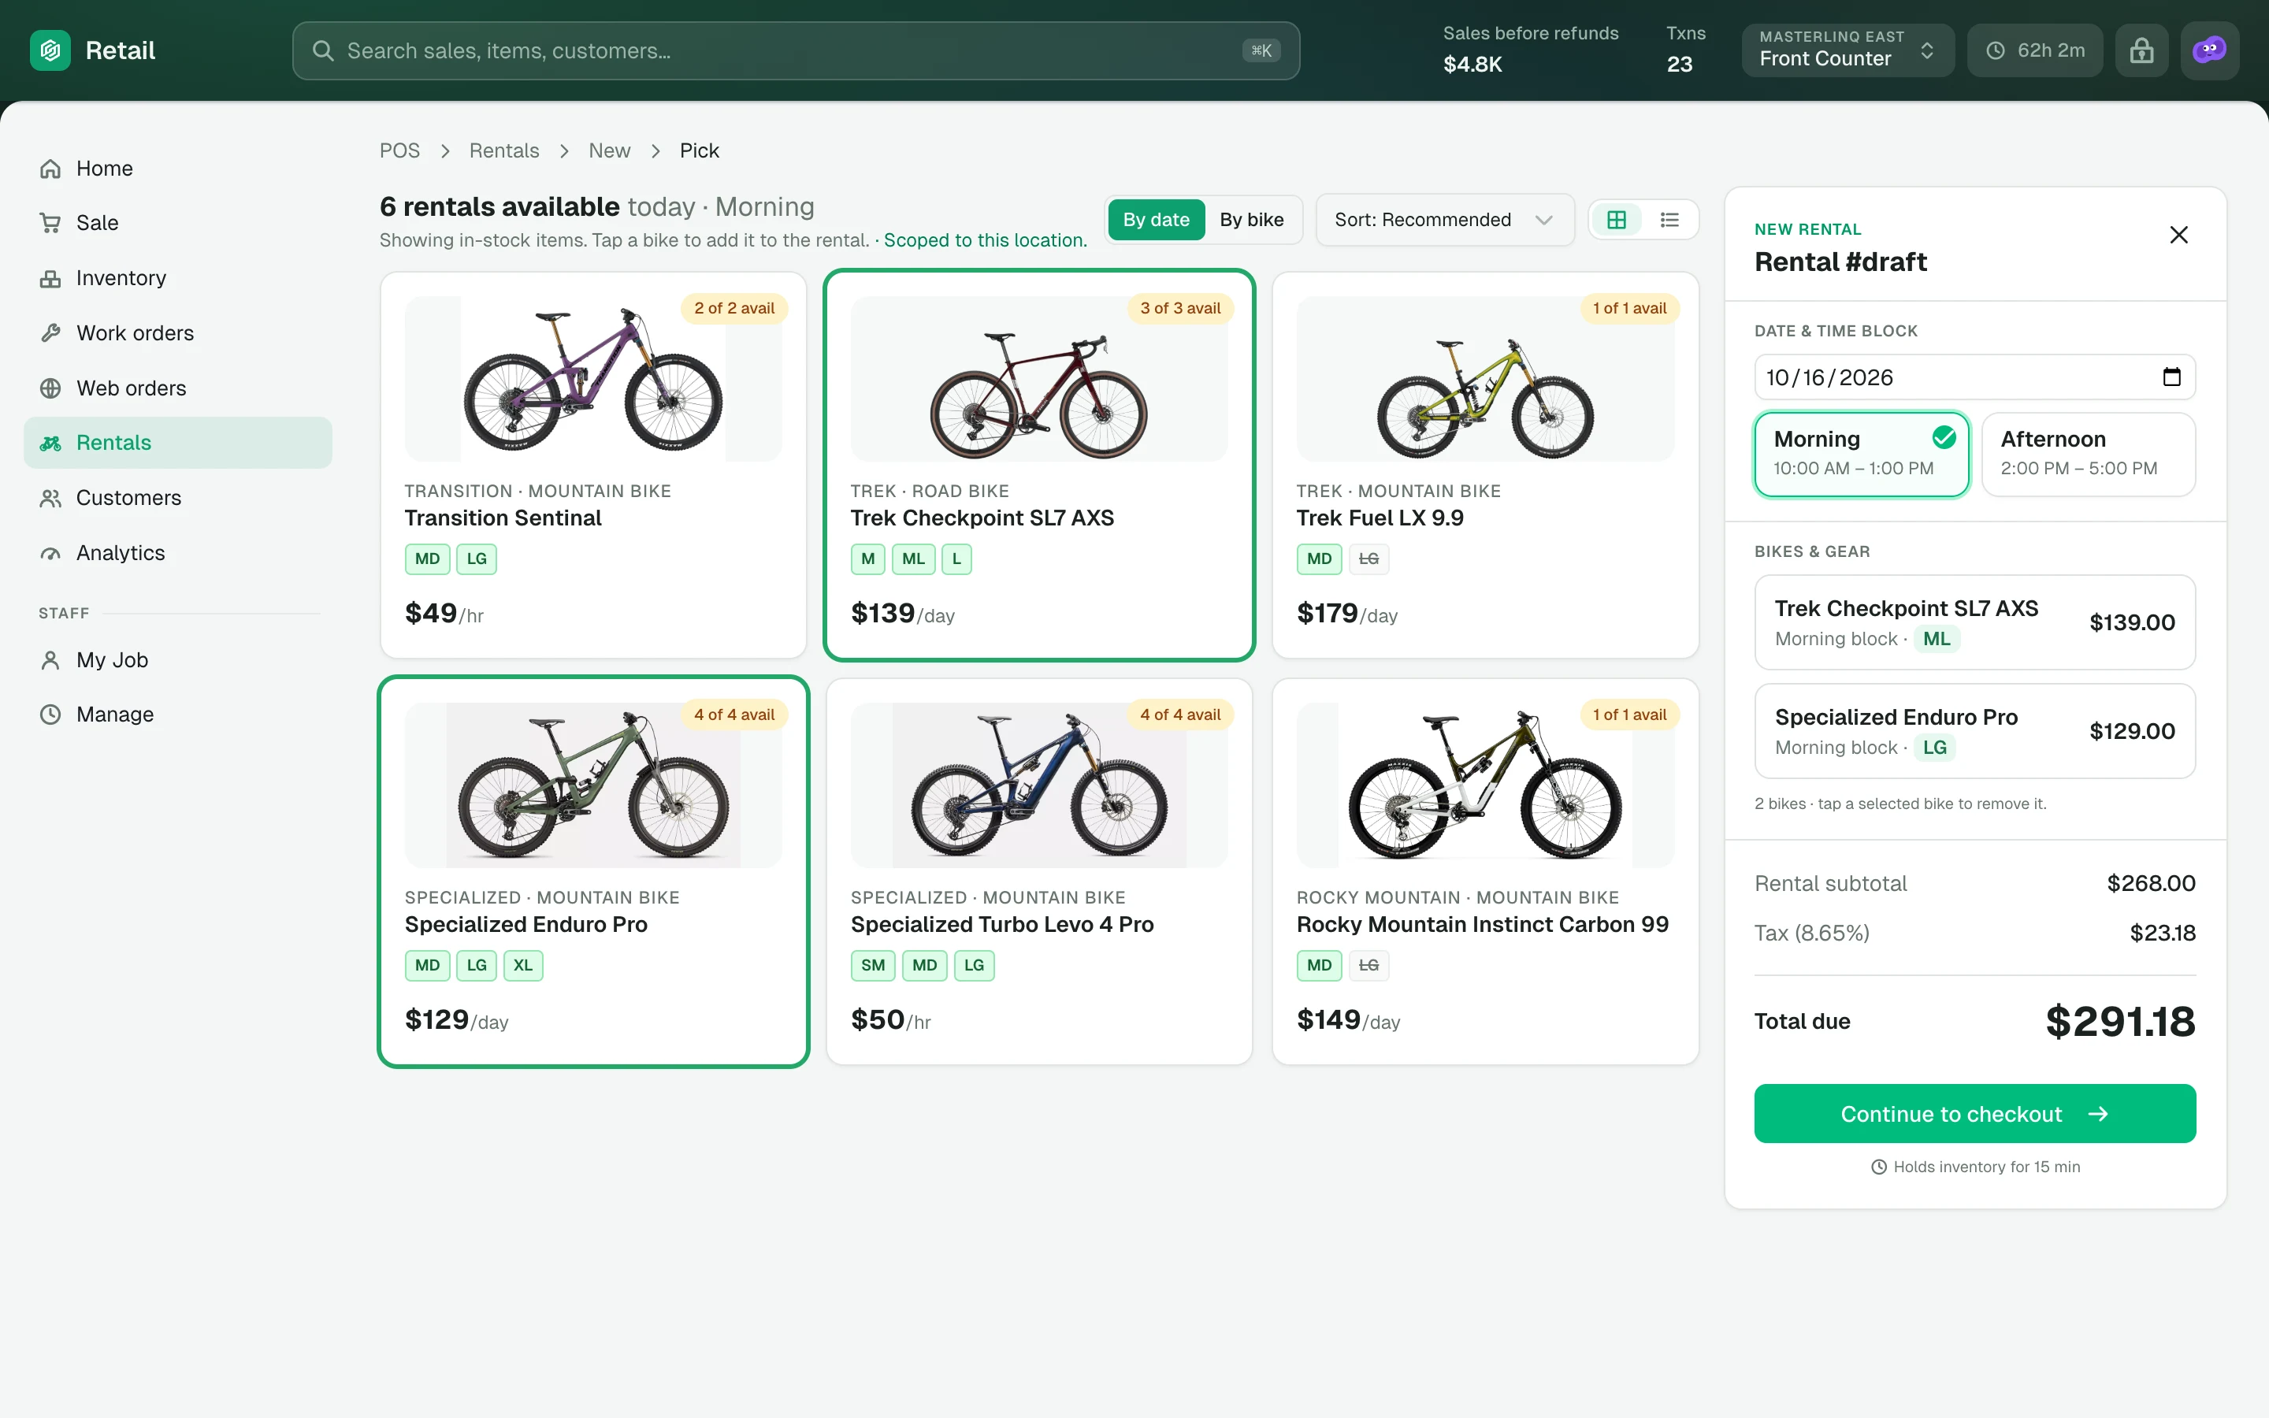Switch to grid view layout

tap(1617, 220)
